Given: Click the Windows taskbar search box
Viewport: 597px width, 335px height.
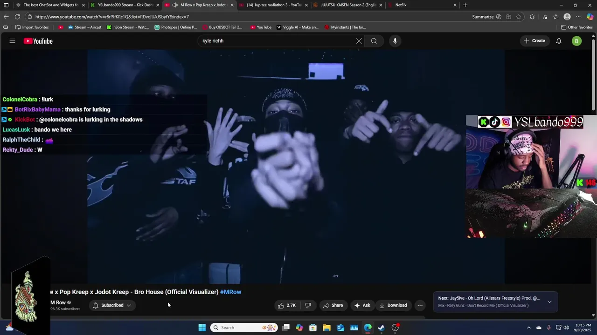Looking at the screenshot, I should (243, 328).
